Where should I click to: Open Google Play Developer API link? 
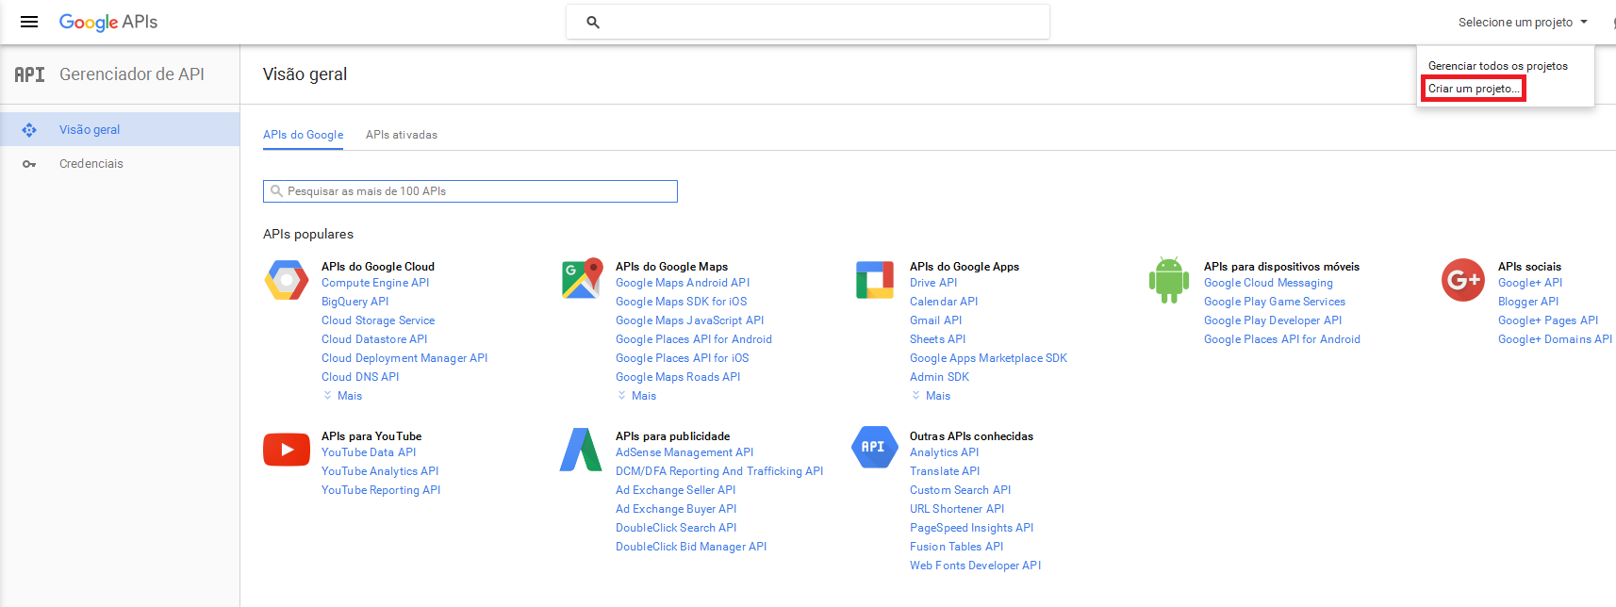1273,320
